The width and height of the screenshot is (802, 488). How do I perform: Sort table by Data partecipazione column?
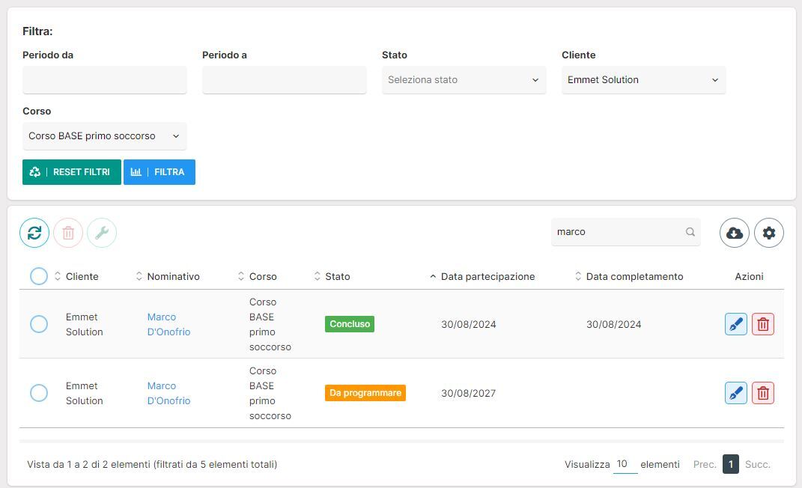click(487, 276)
